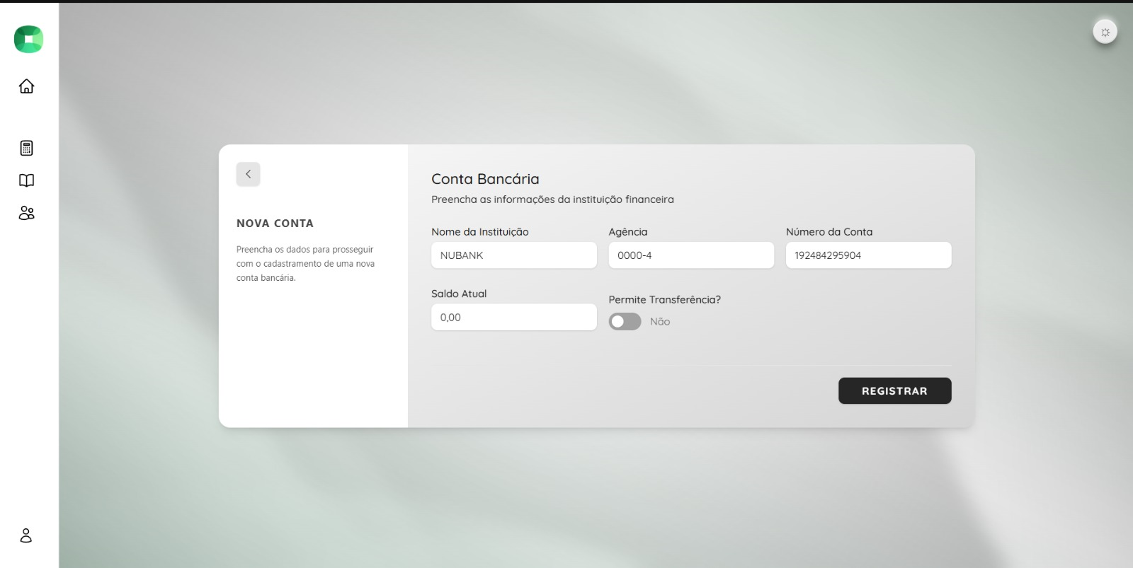
Task: Click the 'Nome da Instituição' label
Action: (x=480, y=232)
